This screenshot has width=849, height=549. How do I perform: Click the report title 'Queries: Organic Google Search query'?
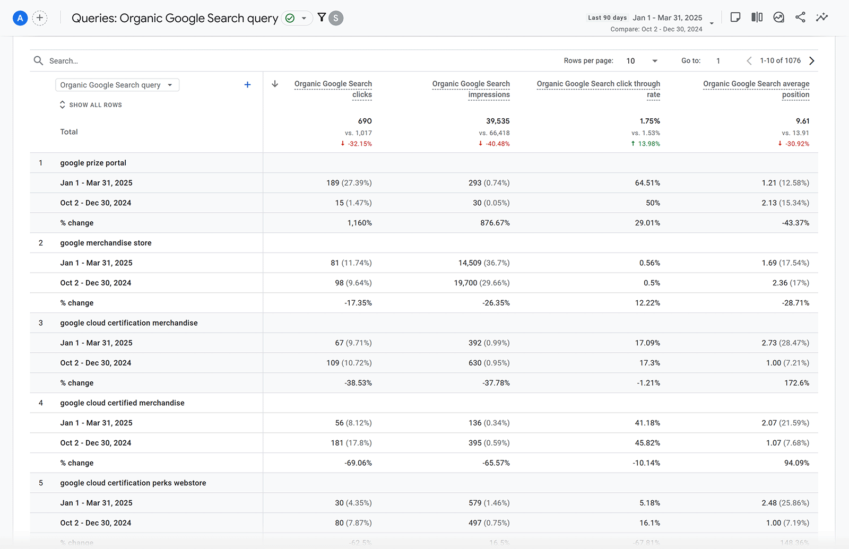(x=175, y=18)
